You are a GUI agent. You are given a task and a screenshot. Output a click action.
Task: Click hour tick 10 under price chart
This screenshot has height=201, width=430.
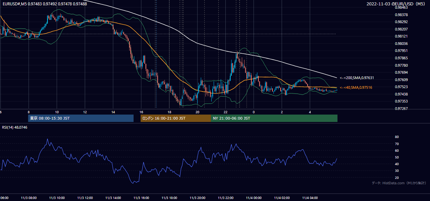click(x=57, y=112)
